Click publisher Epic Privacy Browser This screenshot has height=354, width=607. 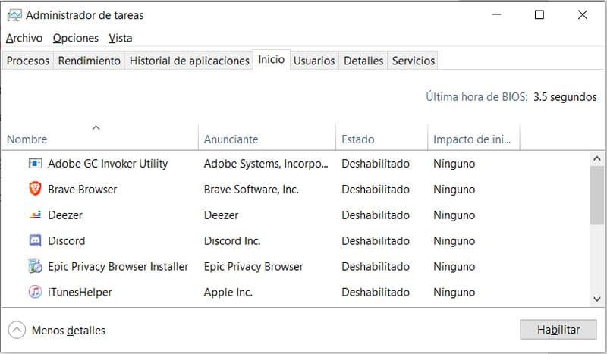(253, 267)
